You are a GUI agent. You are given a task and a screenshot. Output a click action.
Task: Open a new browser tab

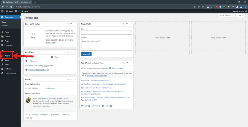tap(35, 2)
